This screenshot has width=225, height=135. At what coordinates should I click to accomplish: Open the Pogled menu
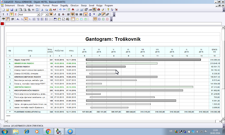click(30, 6)
